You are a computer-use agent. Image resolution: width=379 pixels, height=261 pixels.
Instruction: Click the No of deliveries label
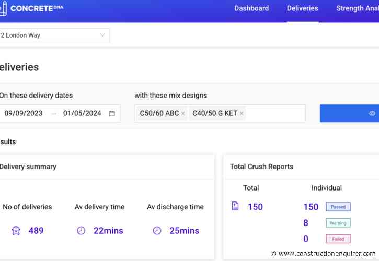[x=27, y=207]
